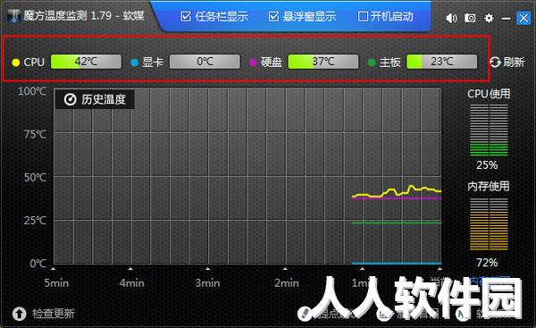Click the up-arrow update icon
536x328 pixels.
(x=19, y=314)
